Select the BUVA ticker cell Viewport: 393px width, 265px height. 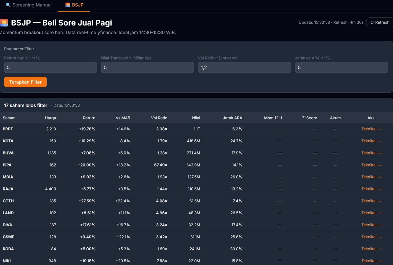[x=8, y=153]
